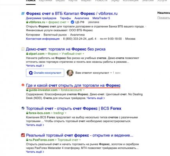Click the форекс счет path after vtbforex.ru
Image resolution: width=170 pixels, height=156 pixels.
[57, 22]
